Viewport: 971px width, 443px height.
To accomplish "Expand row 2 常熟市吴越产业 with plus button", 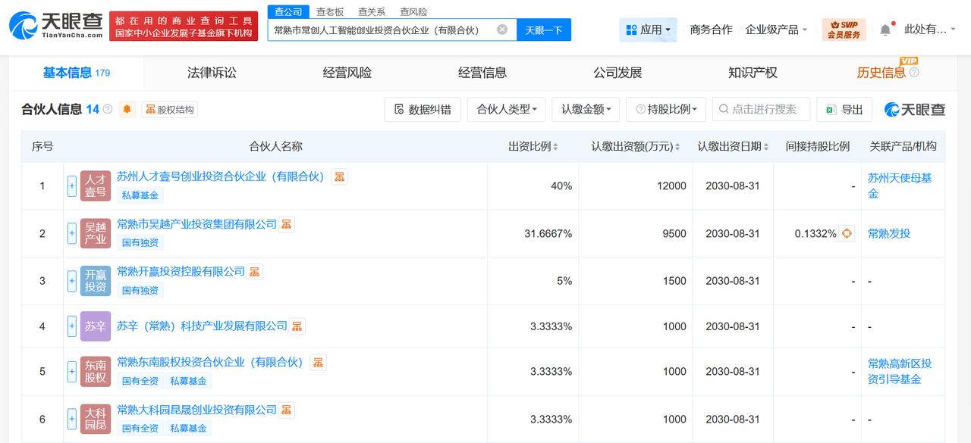I will [x=72, y=233].
